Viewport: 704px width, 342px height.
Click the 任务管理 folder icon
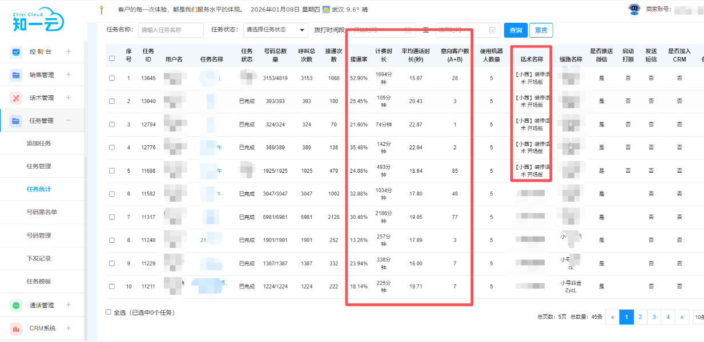(x=17, y=120)
